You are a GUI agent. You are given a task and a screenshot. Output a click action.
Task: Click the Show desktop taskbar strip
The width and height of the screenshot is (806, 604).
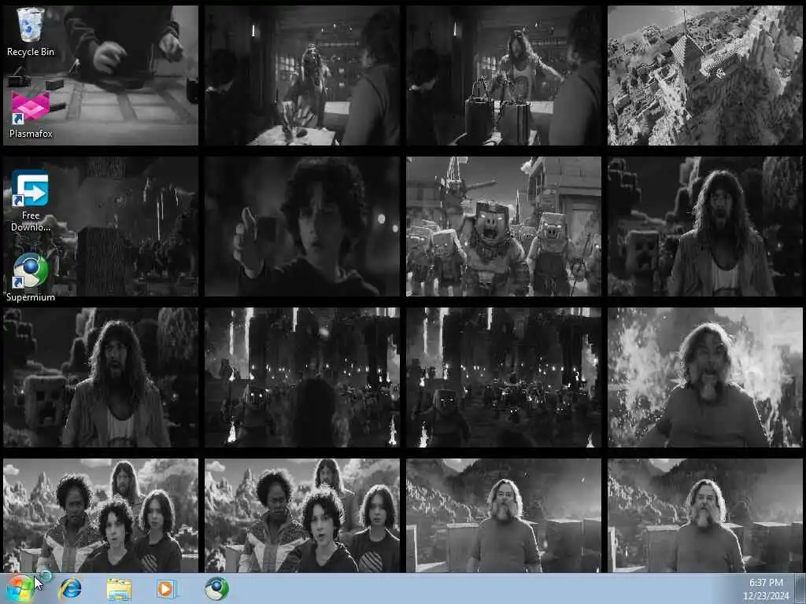point(800,589)
